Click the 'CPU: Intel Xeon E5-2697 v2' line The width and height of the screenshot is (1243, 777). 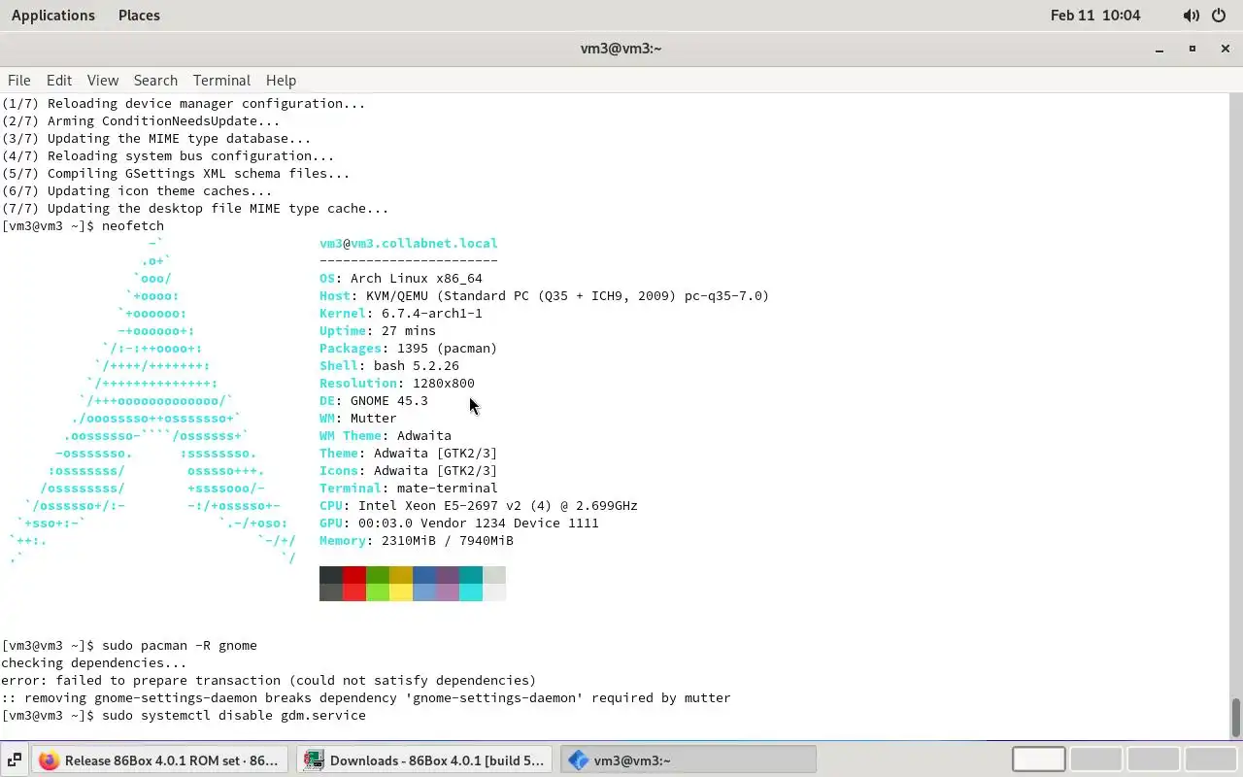tap(479, 506)
